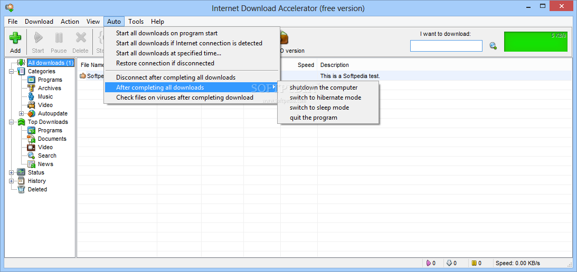This screenshot has height=272, width=577.
Task: Click the Softpedia download row file icon
Action: [83, 76]
